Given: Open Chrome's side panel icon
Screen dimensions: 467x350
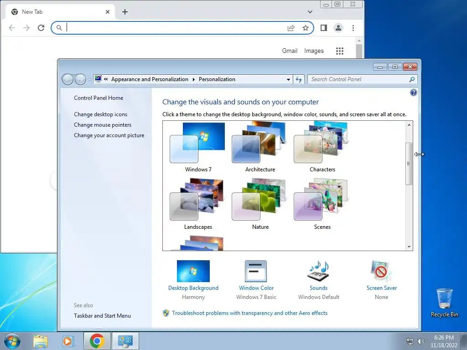Looking at the screenshot, I should click(324, 28).
